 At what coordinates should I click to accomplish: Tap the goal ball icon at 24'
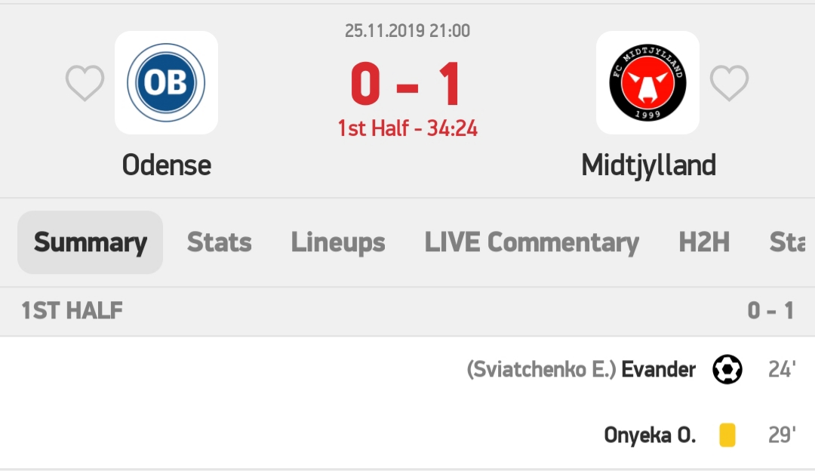pos(727,370)
